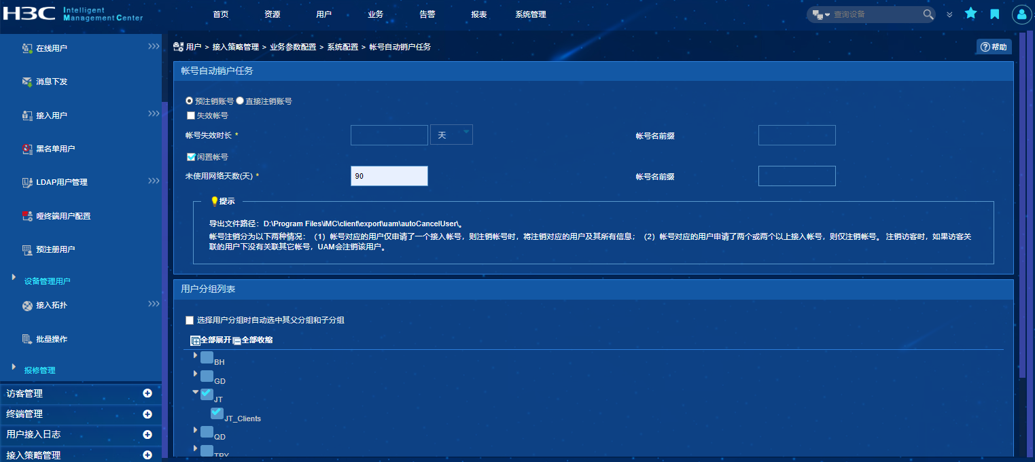Viewport: 1035px width, 462px height.
Task: Uncheck the JT_Clients checkbox
Action: [x=217, y=413]
